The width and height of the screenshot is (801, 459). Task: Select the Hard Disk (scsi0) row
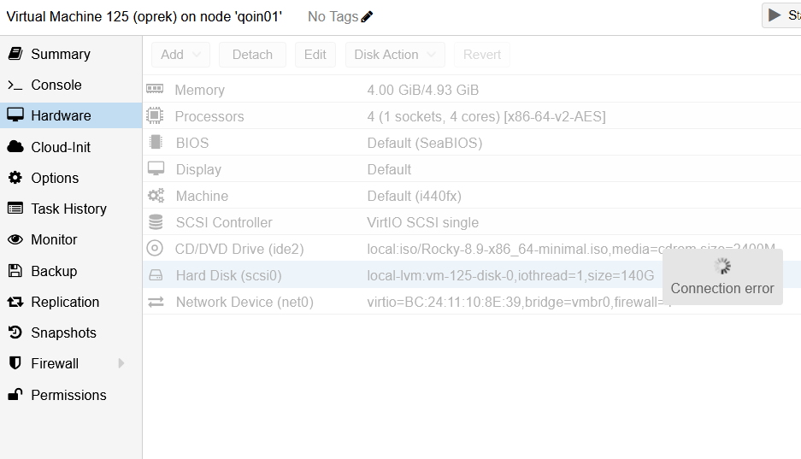[228, 275]
